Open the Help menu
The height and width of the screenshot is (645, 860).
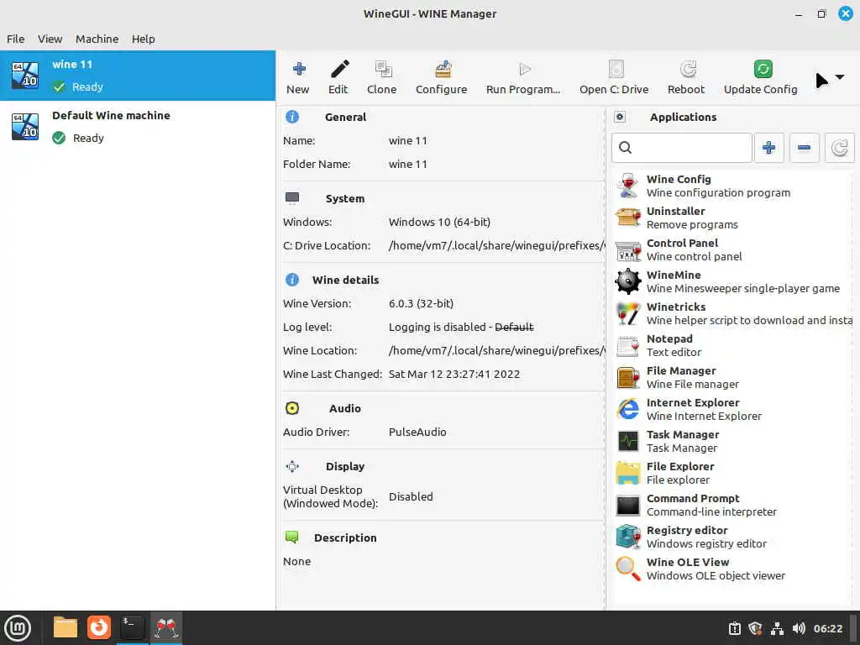tap(143, 39)
